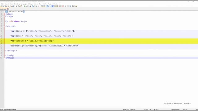
Task: Click the DOCTYPE html line
Action: coord(15,12)
